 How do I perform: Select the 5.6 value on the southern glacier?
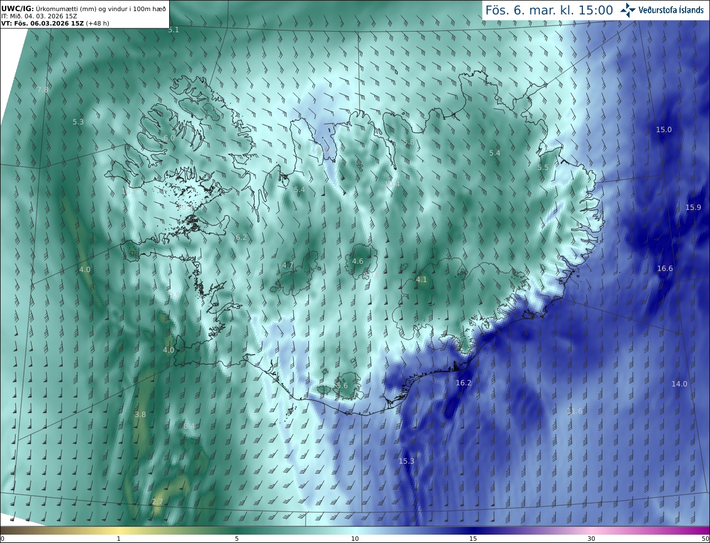(x=342, y=386)
